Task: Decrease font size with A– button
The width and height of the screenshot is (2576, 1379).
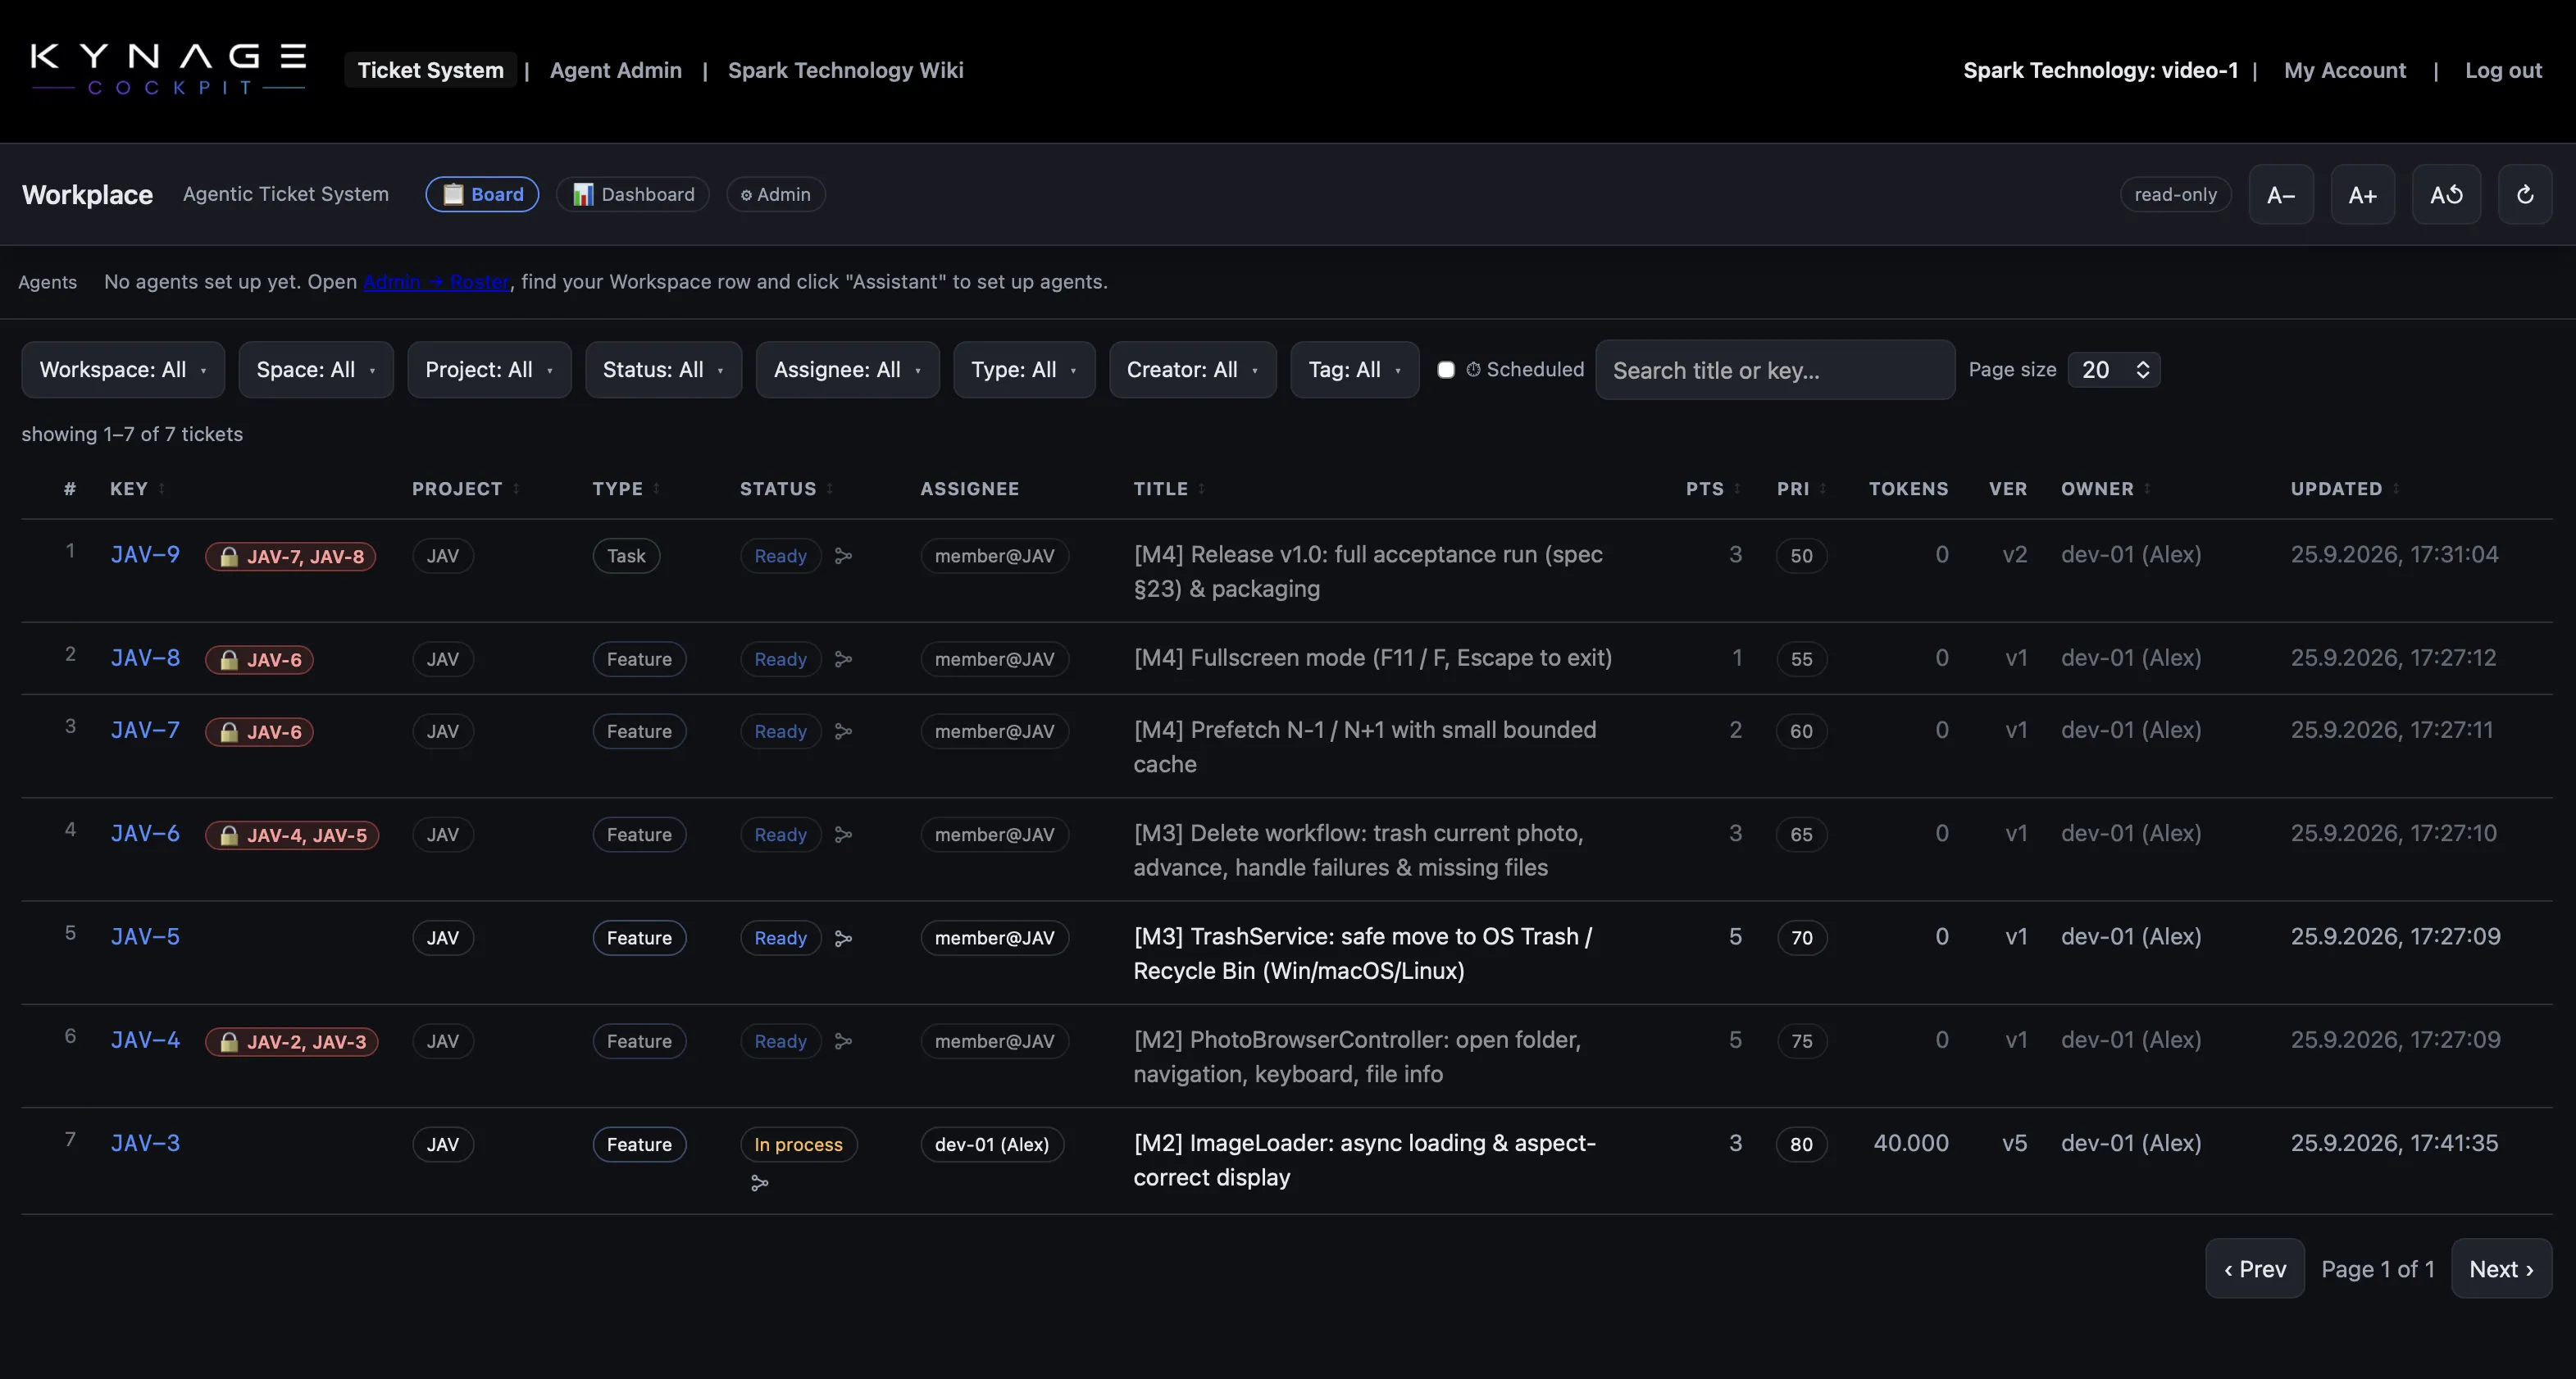Action: pyautogui.click(x=2281, y=194)
